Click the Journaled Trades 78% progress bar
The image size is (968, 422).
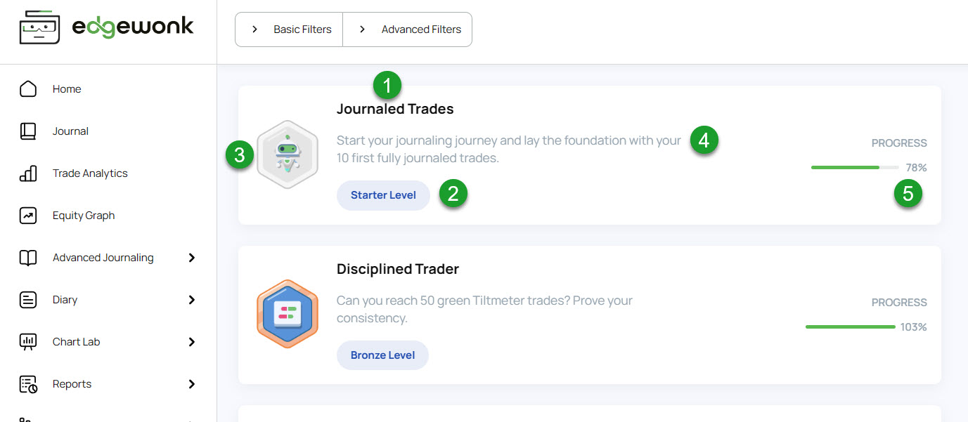click(854, 168)
